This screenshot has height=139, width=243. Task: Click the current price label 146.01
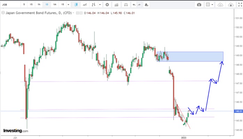pos(238,111)
